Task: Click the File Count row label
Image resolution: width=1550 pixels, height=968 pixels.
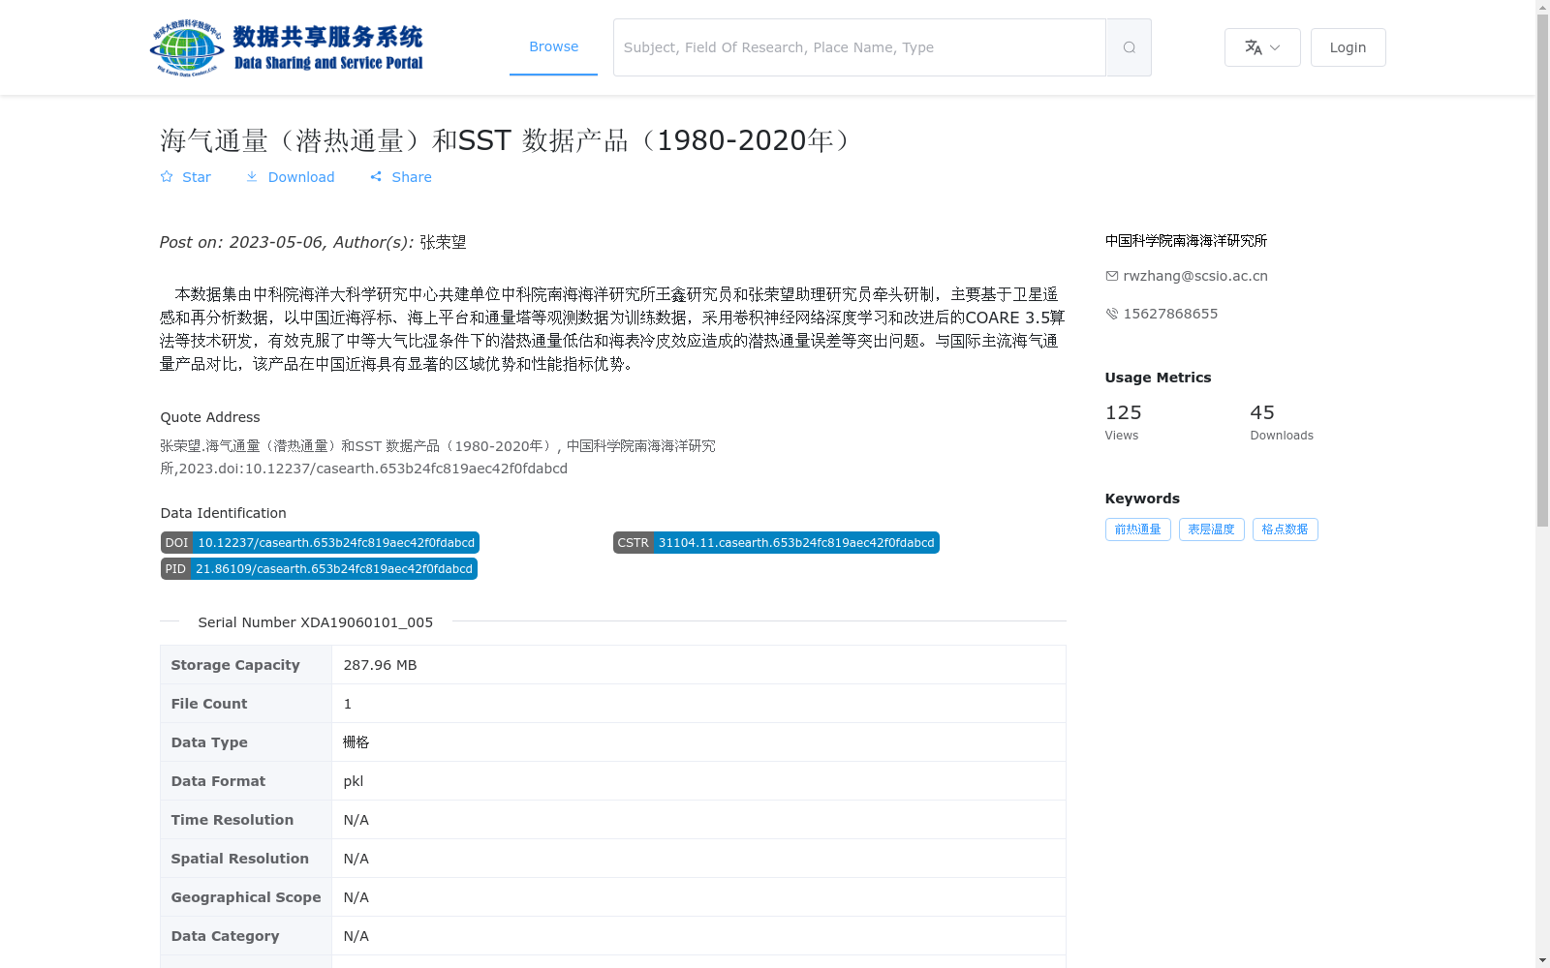Action: (209, 704)
